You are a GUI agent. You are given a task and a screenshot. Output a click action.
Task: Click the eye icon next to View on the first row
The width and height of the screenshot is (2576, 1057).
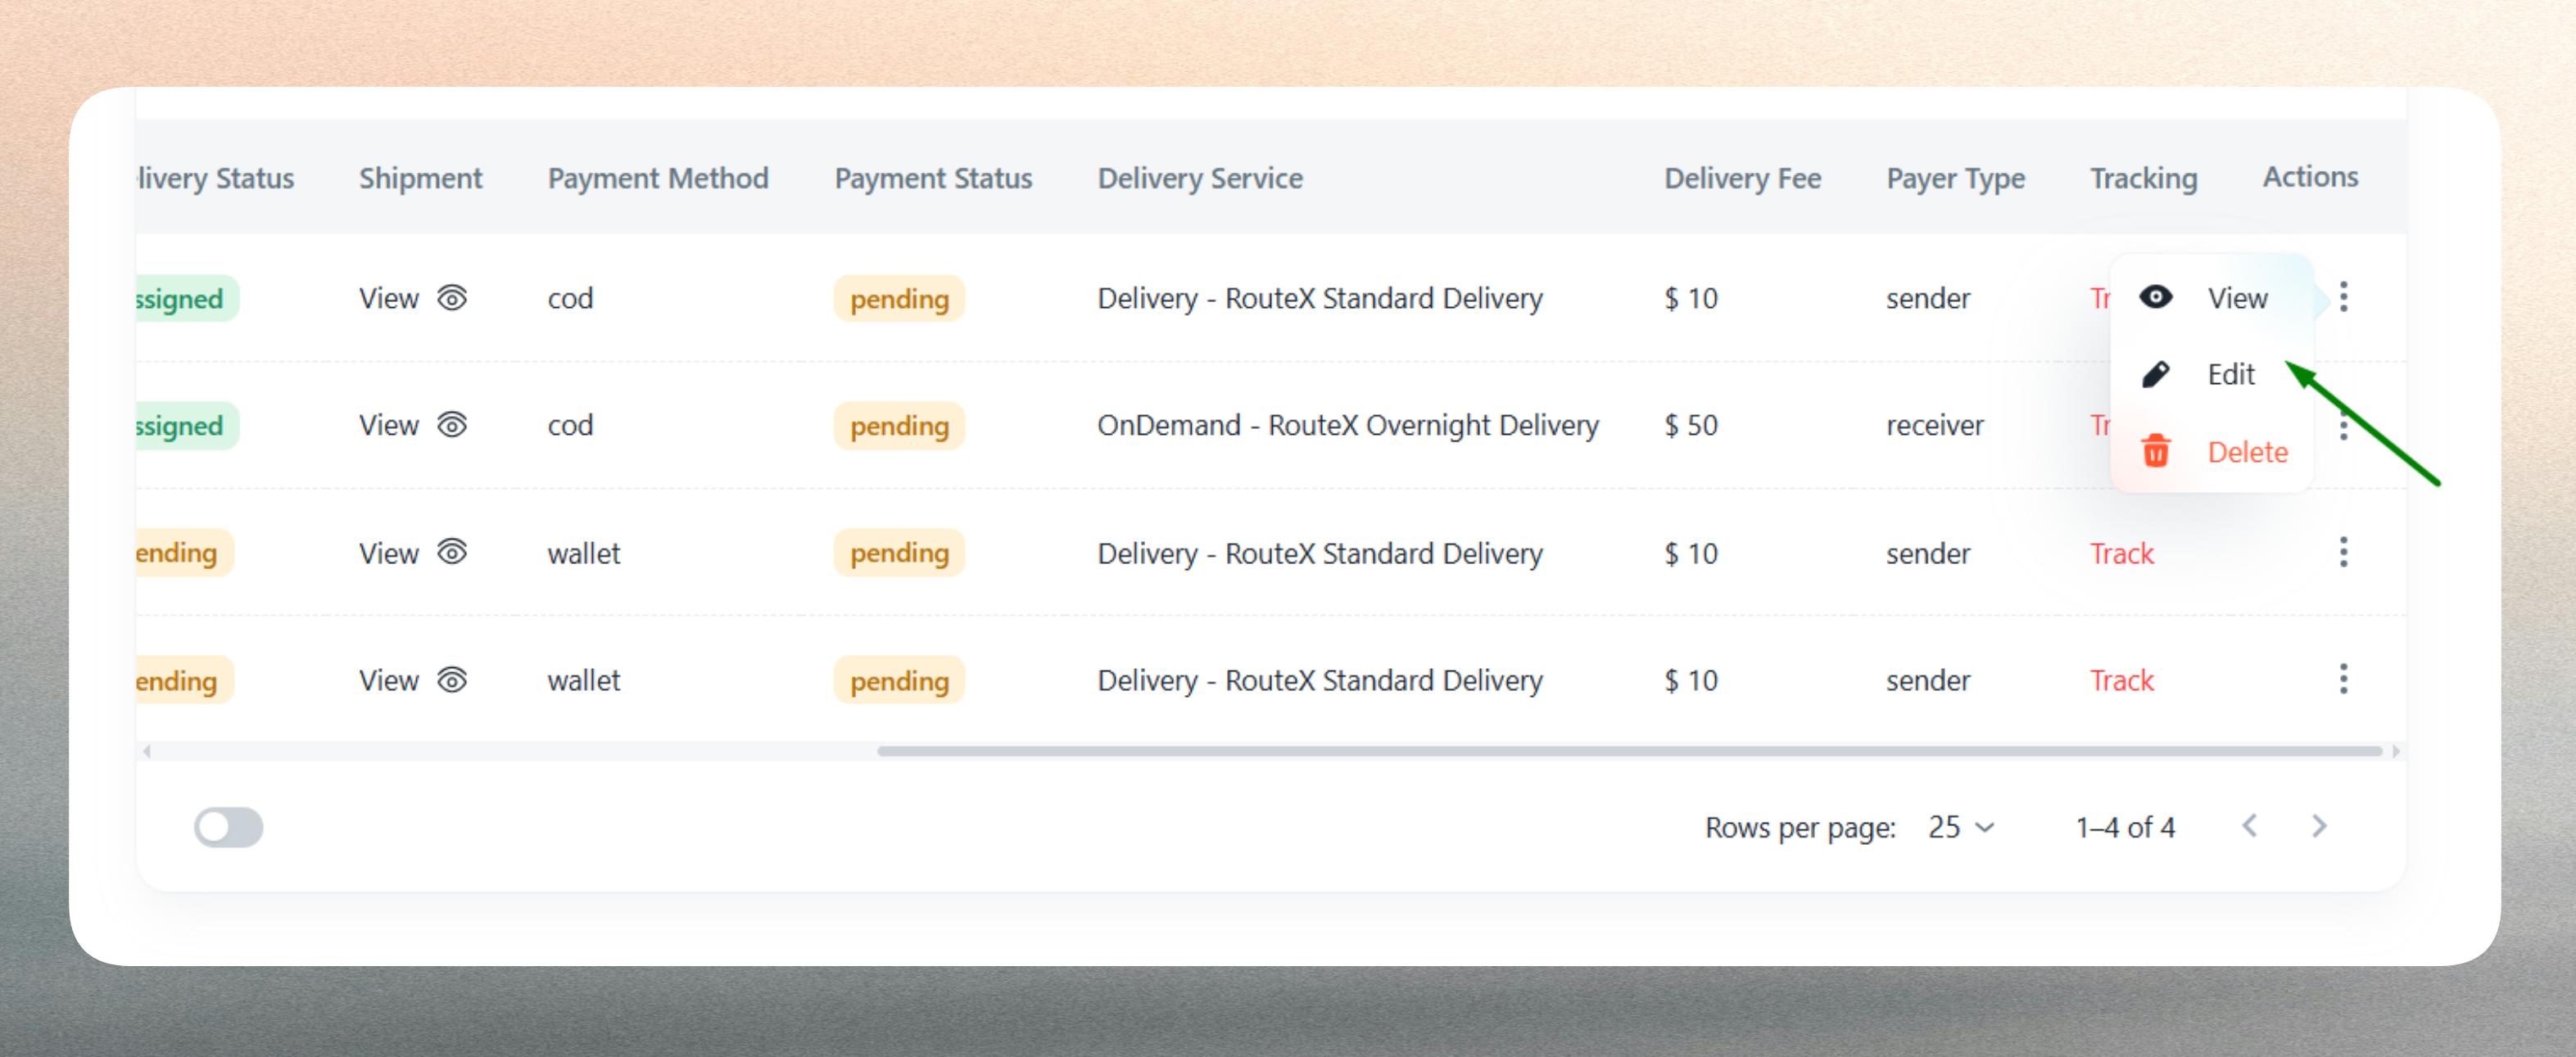[452, 297]
